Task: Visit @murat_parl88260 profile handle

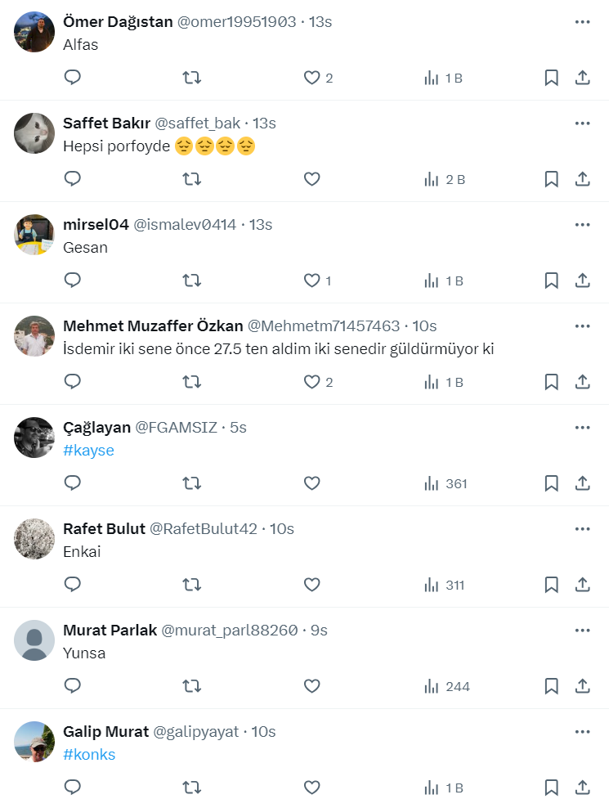Action: [x=229, y=631]
